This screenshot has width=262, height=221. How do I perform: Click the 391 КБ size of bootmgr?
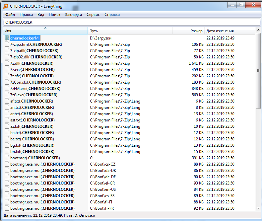coord(198,158)
